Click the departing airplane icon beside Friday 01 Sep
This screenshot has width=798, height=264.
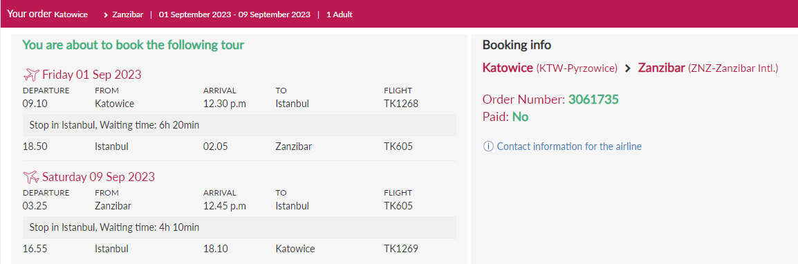[31, 75]
